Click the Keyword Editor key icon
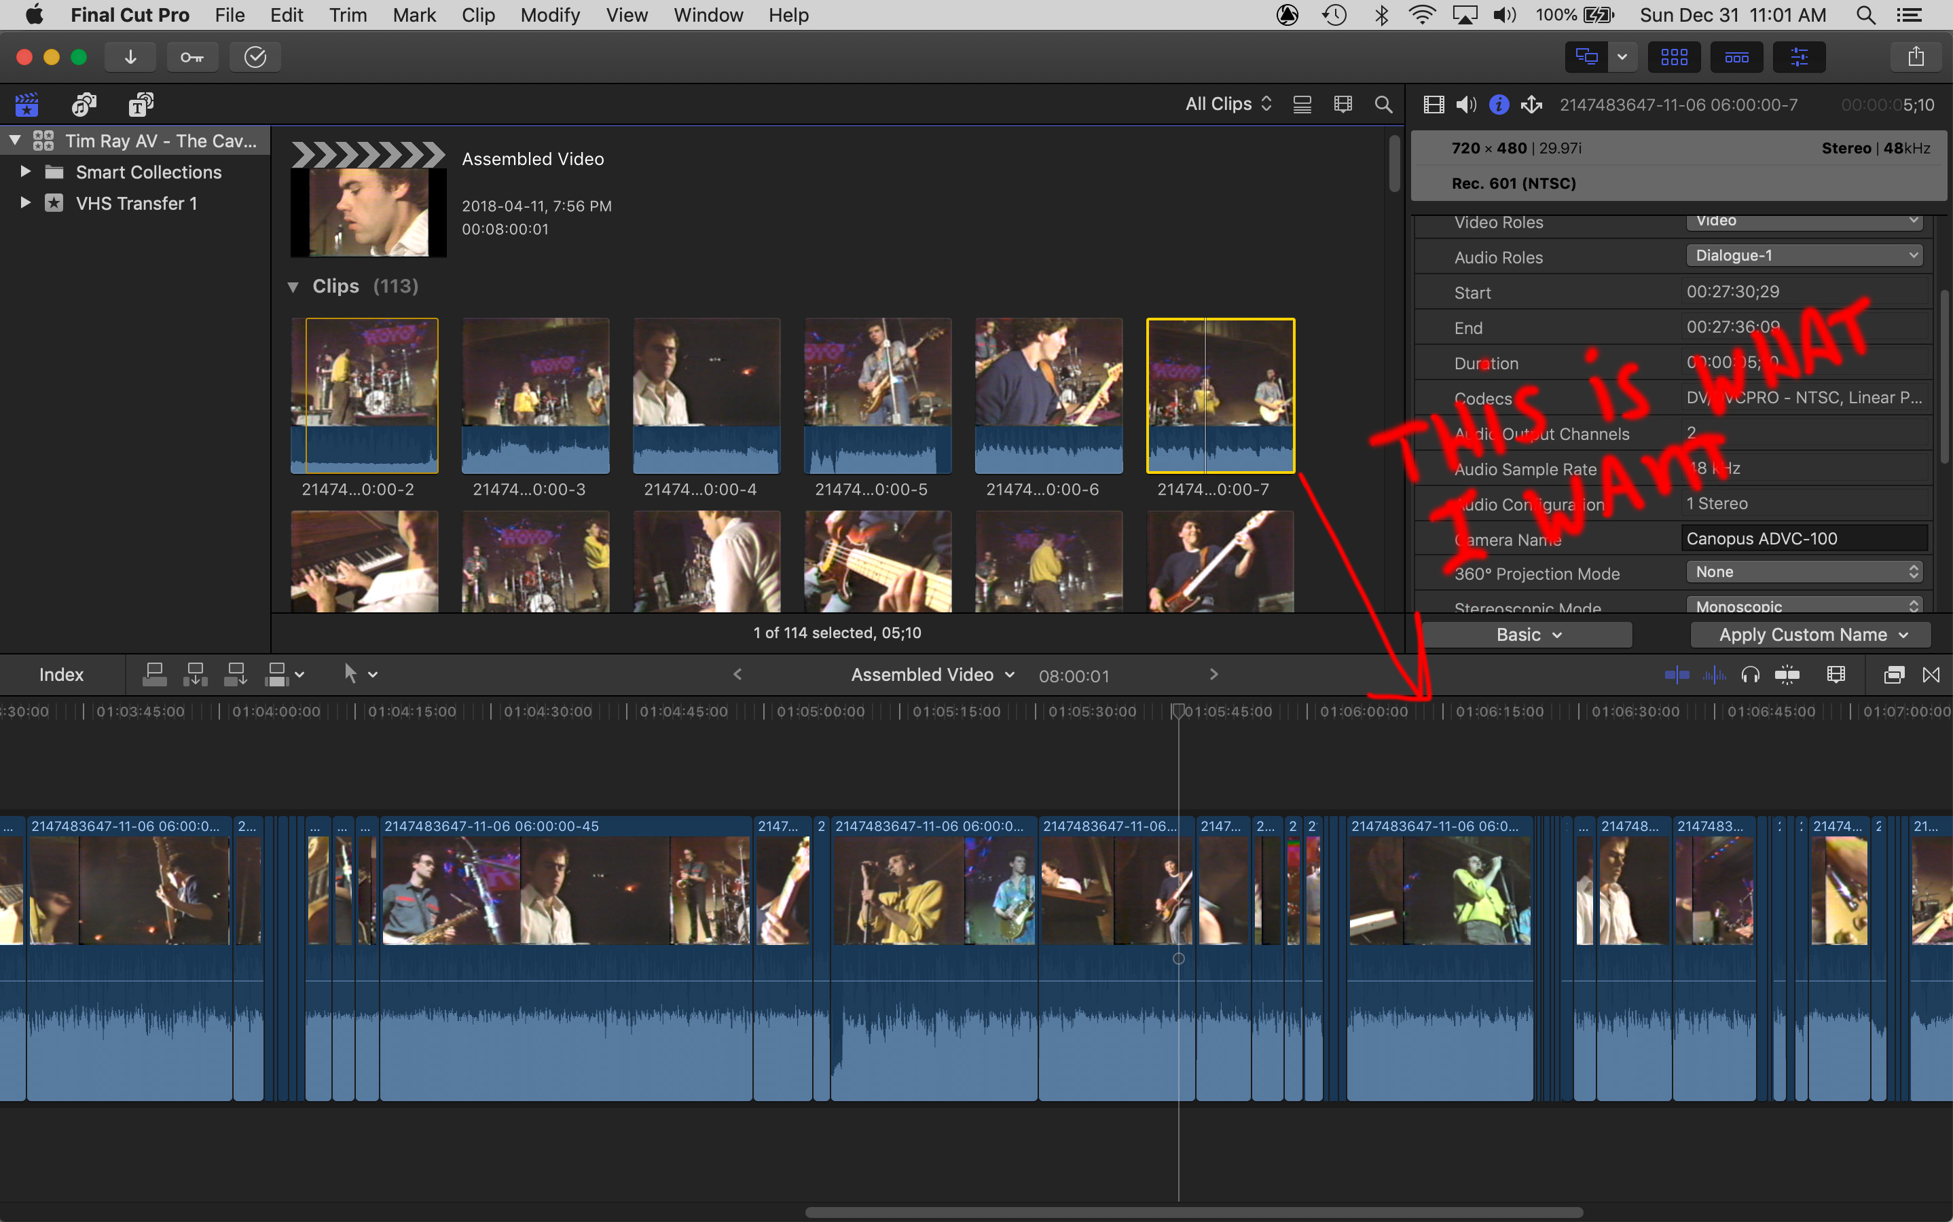 point(192,56)
